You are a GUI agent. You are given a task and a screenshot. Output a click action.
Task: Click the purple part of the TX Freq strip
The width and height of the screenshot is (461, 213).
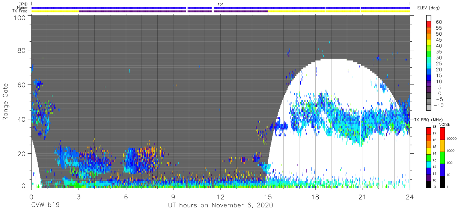pyautogui.click(x=173, y=11)
